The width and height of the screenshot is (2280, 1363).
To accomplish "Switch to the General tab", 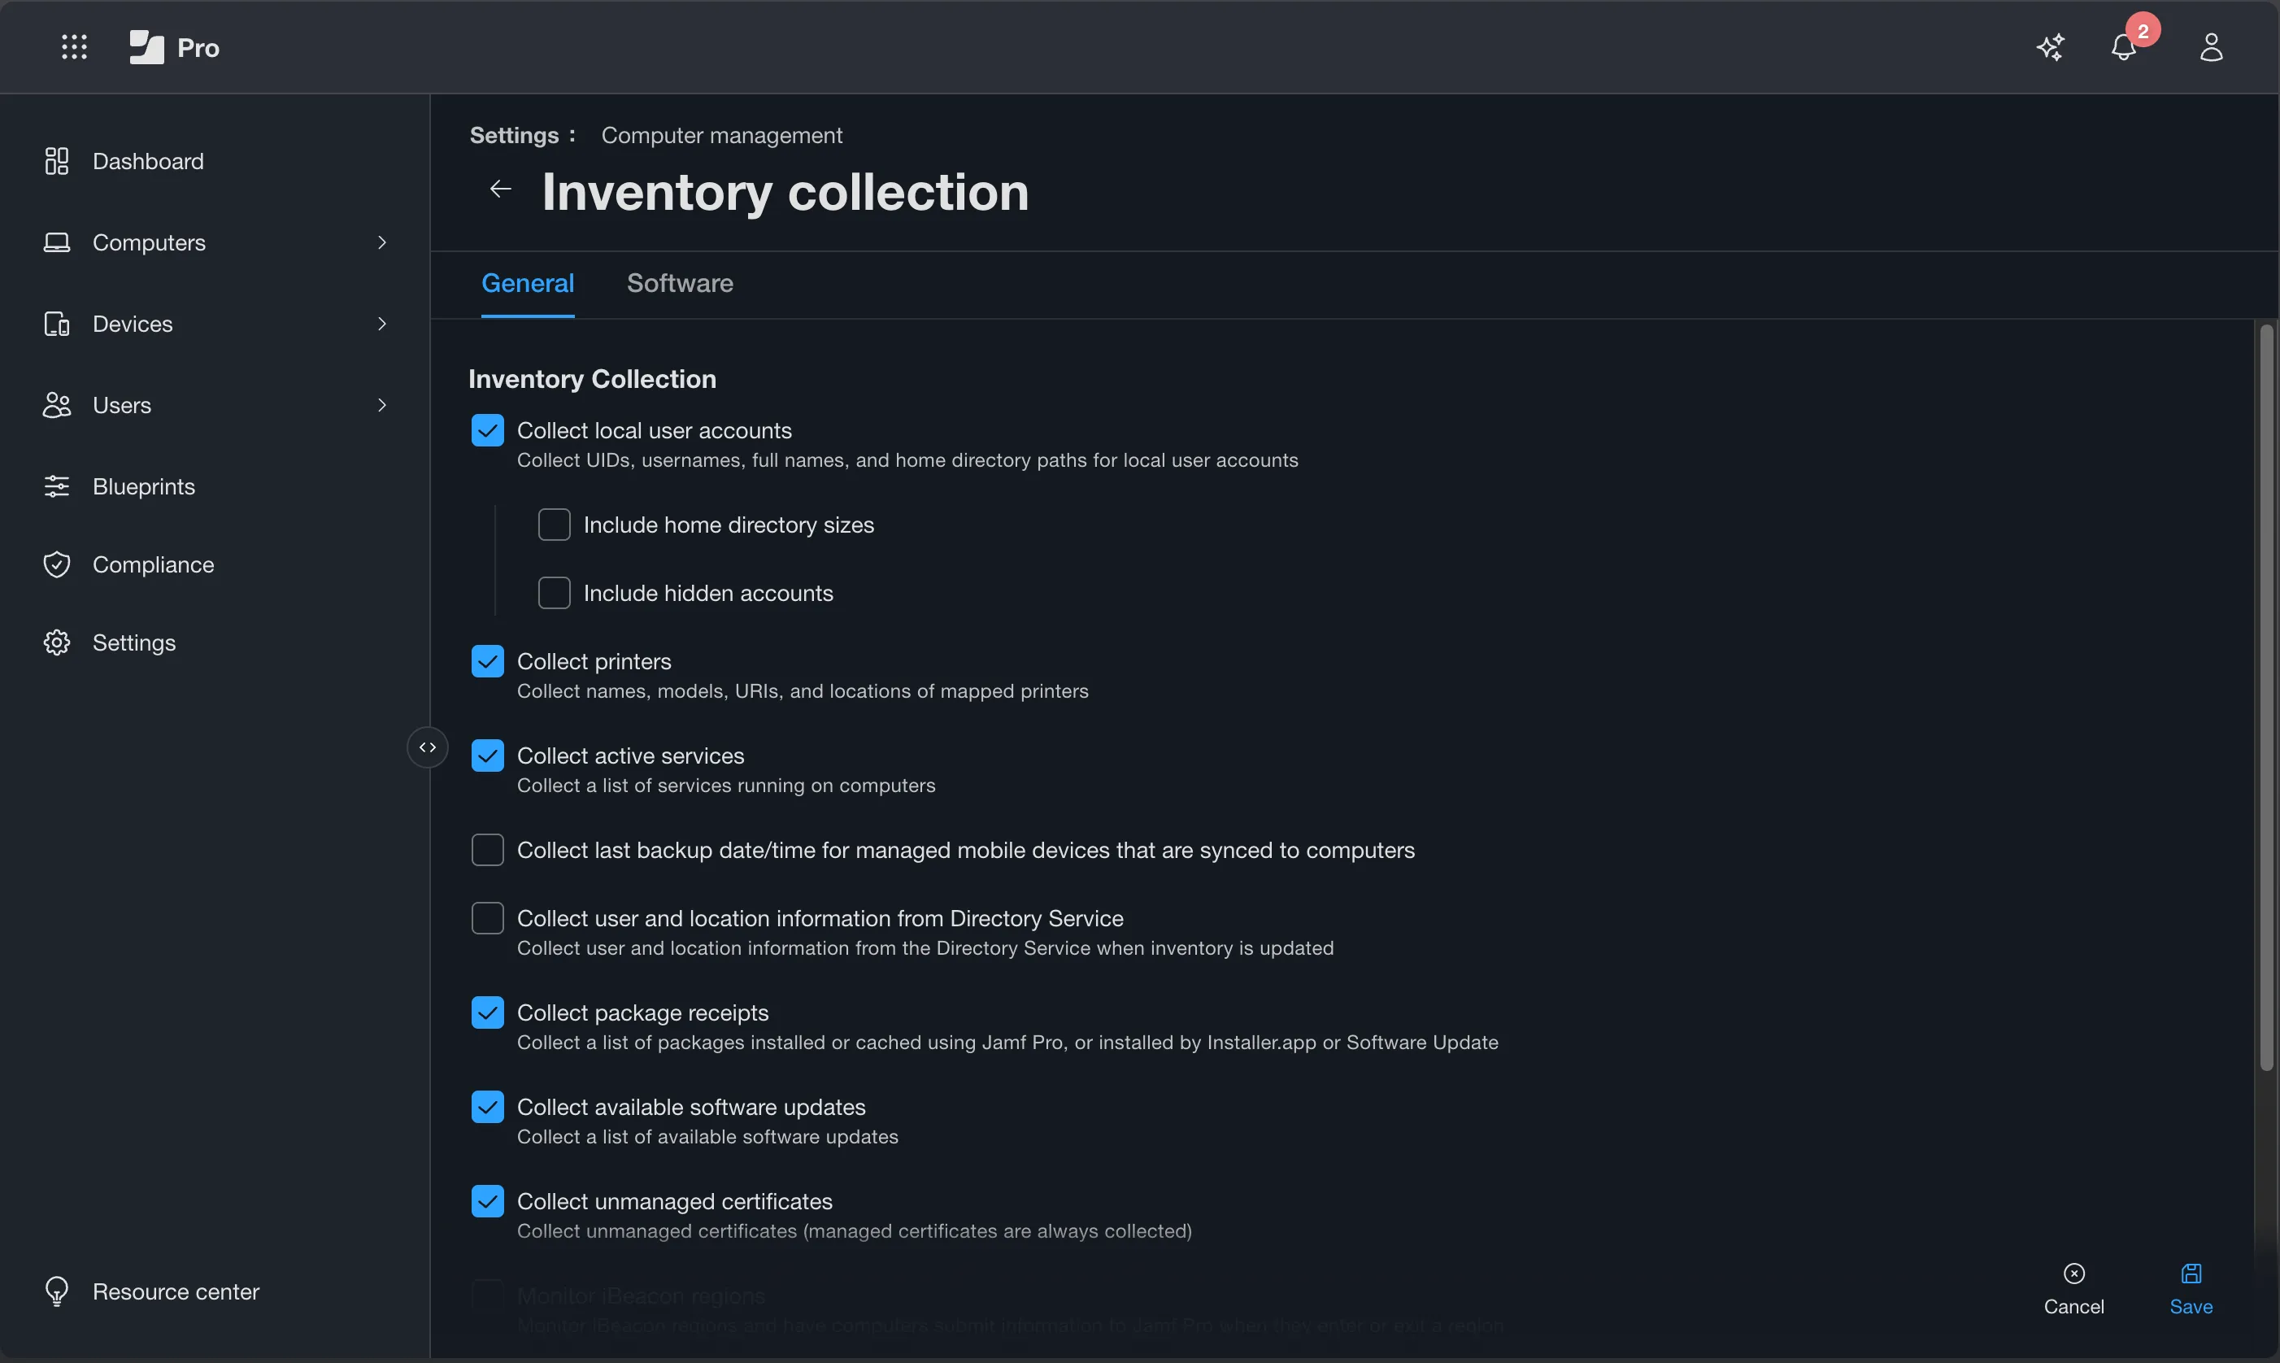I will point(528,284).
